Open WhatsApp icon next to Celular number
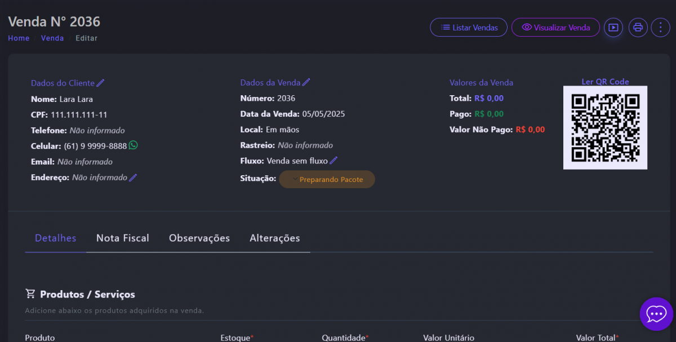676x342 pixels. 133,145
